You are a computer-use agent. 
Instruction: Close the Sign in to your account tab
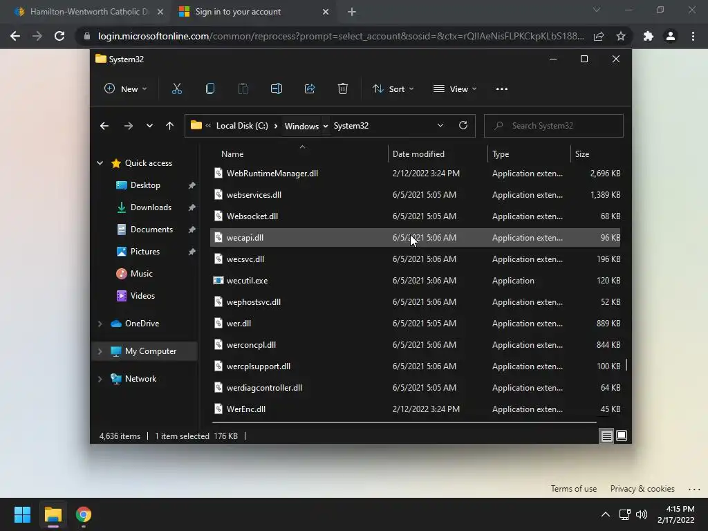pyautogui.click(x=326, y=12)
